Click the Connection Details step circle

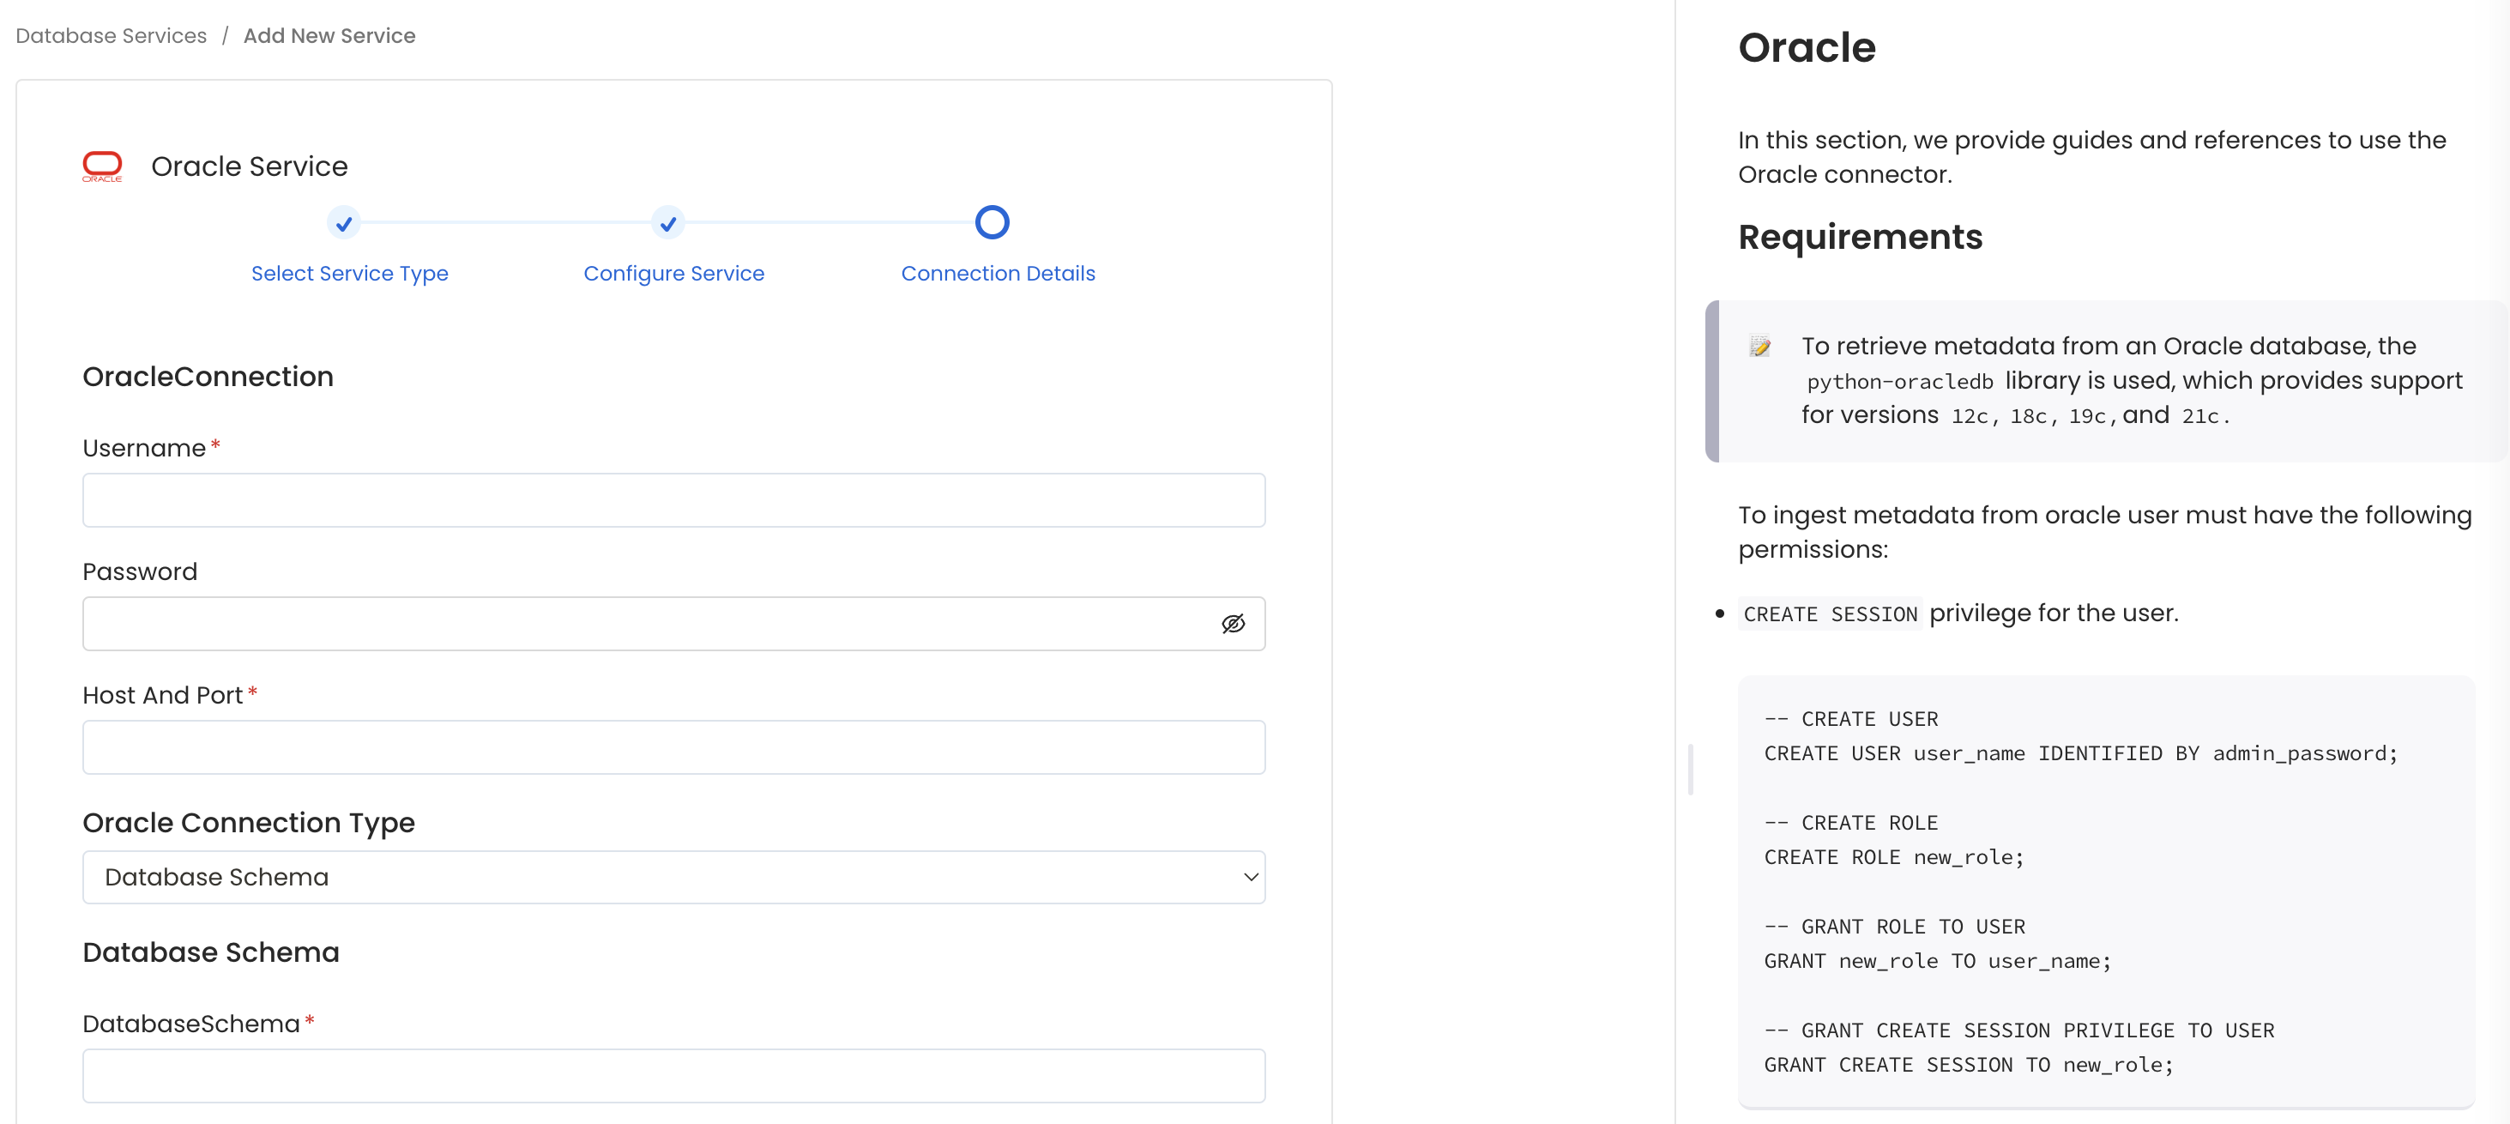tap(992, 222)
